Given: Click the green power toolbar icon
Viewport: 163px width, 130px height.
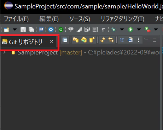Looking at the screenshot, I should point(61,30).
